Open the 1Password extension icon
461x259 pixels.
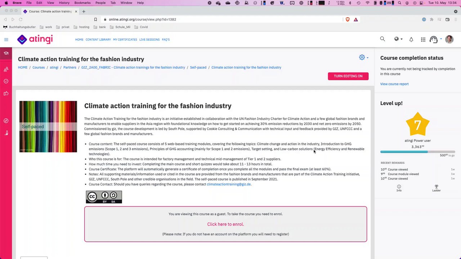[x=424, y=19]
